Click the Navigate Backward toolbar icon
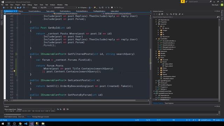 tap(4, 8)
